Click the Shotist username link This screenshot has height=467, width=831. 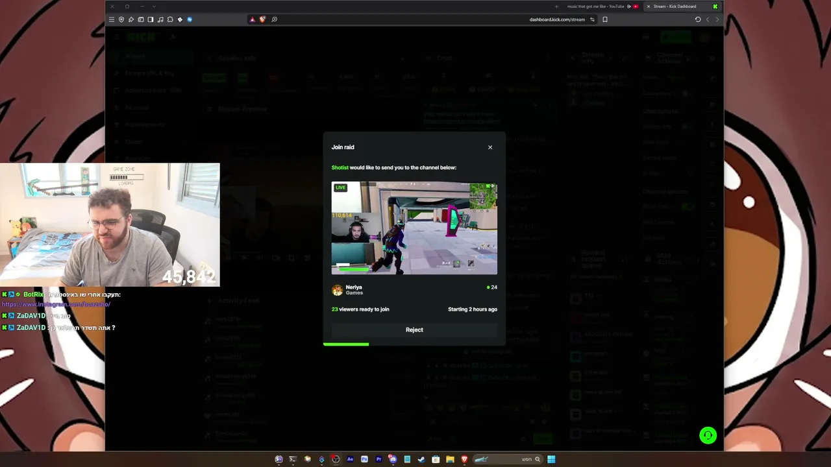pos(340,167)
